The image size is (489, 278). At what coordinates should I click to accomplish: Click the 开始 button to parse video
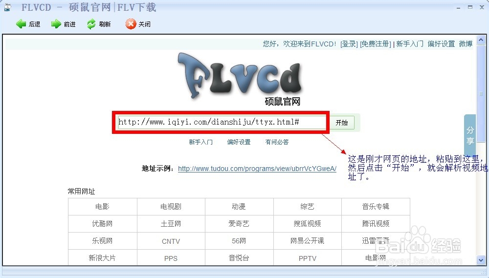[x=342, y=123]
